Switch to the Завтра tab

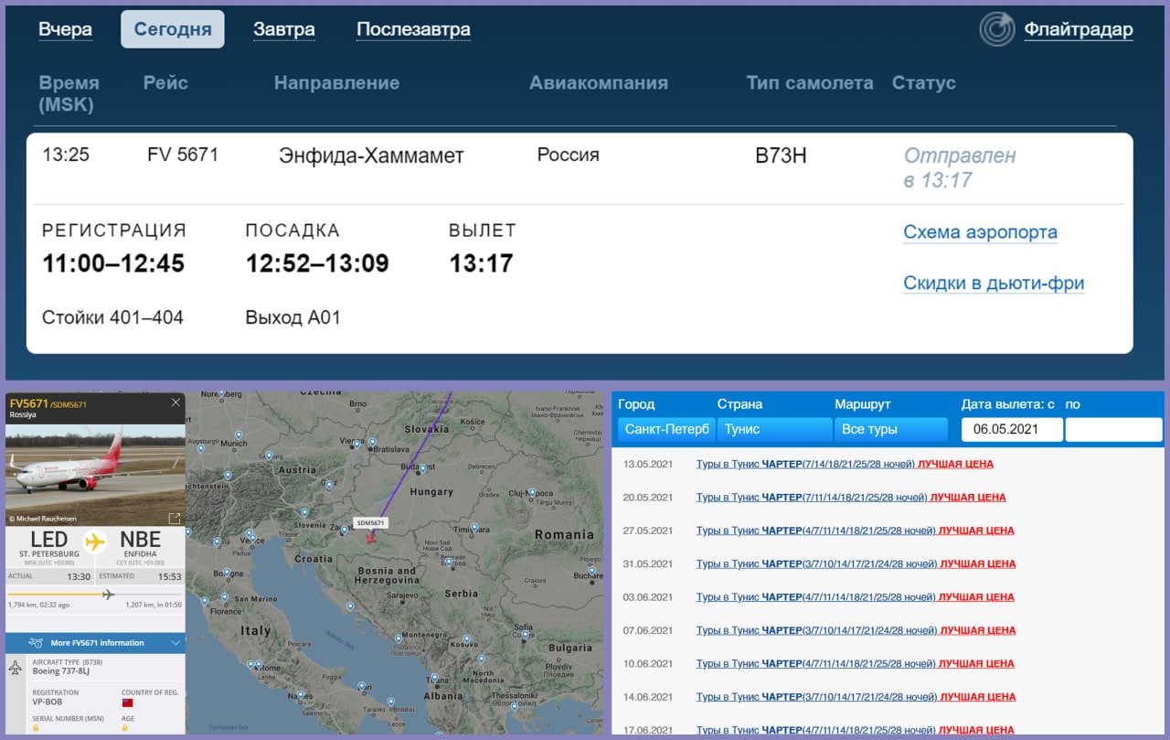[284, 29]
